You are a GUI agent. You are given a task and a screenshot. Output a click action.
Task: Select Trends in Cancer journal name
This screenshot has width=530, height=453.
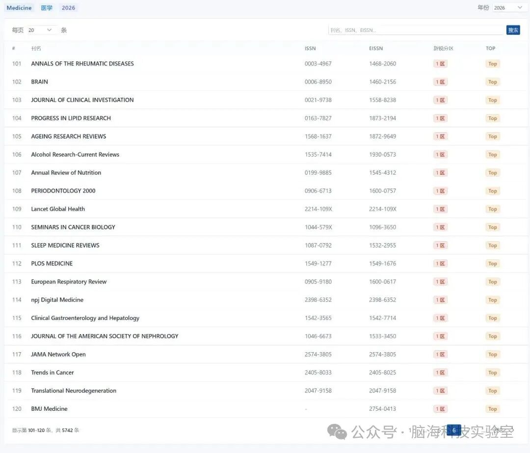point(53,372)
